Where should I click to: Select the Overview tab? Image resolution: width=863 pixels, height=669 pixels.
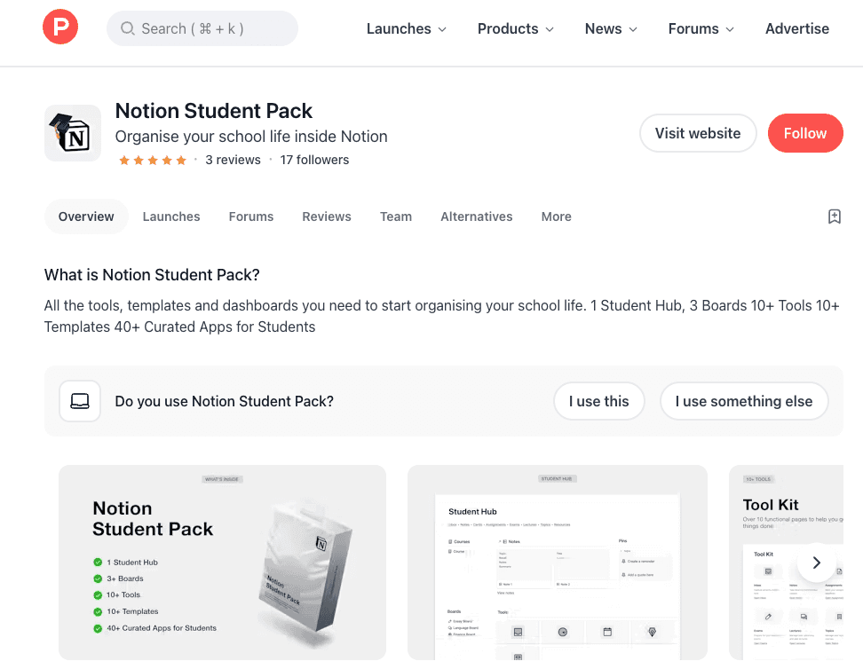(86, 216)
